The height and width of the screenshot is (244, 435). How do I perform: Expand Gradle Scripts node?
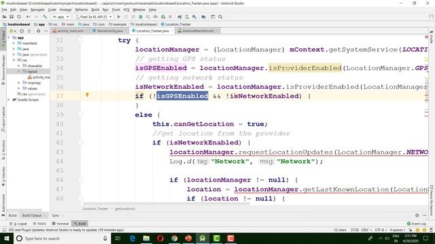pyautogui.click(x=9, y=100)
